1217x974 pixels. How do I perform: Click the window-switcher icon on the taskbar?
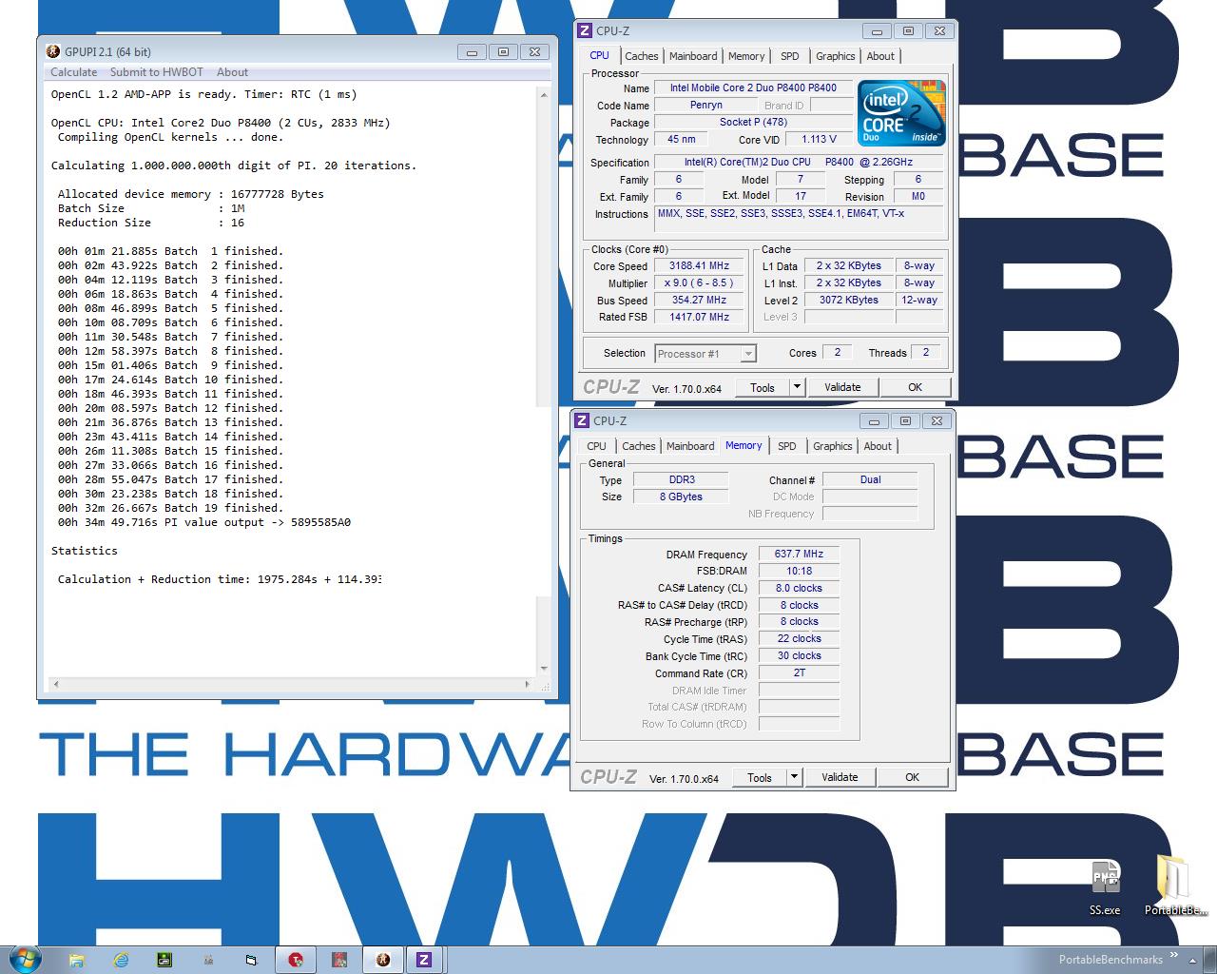point(251,960)
